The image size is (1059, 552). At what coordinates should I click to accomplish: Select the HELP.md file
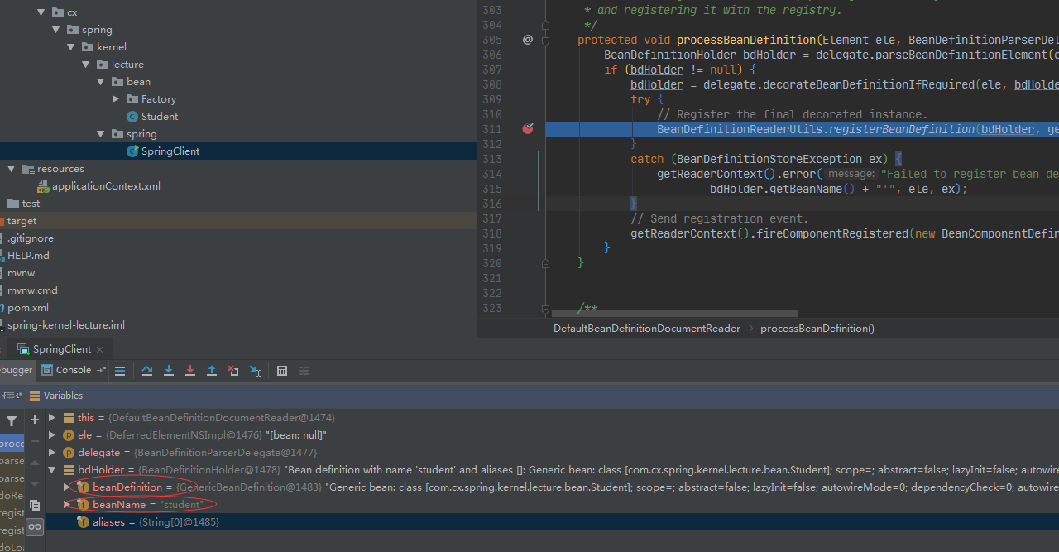click(25, 256)
